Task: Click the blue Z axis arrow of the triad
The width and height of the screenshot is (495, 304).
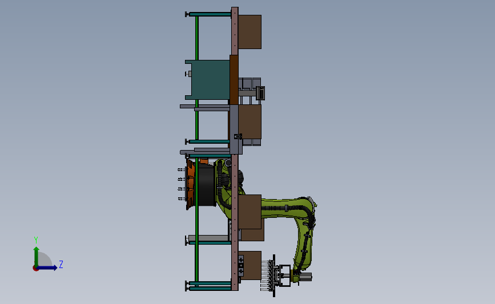Action: click(47, 267)
